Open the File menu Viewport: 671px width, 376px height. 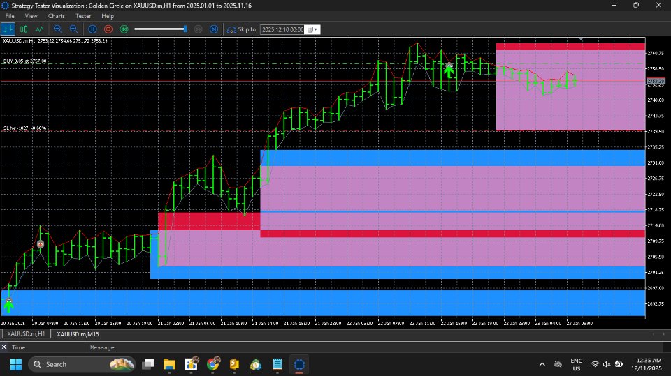[10, 16]
